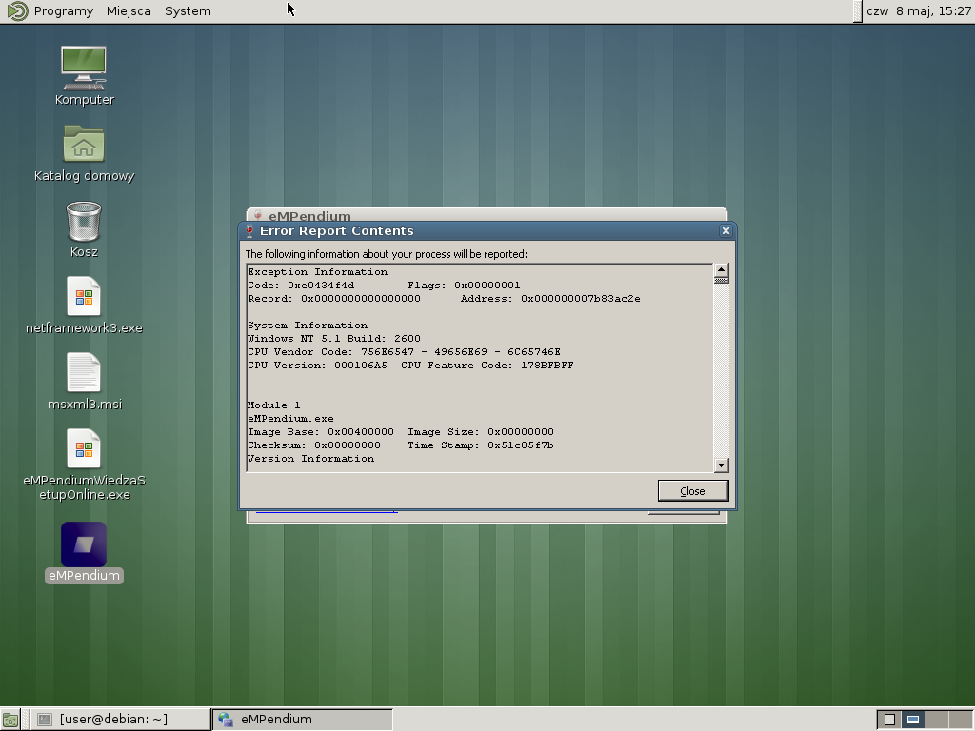Click the Wine glass icon in Error Report titlebar
Image resolution: width=975 pixels, height=731 pixels.
(x=249, y=231)
